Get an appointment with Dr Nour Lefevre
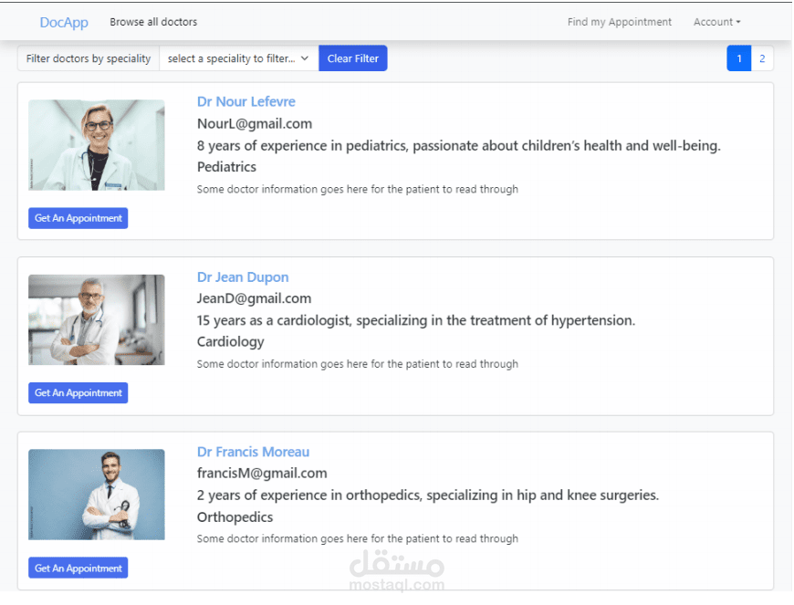The image size is (794, 605). pyautogui.click(x=78, y=218)
